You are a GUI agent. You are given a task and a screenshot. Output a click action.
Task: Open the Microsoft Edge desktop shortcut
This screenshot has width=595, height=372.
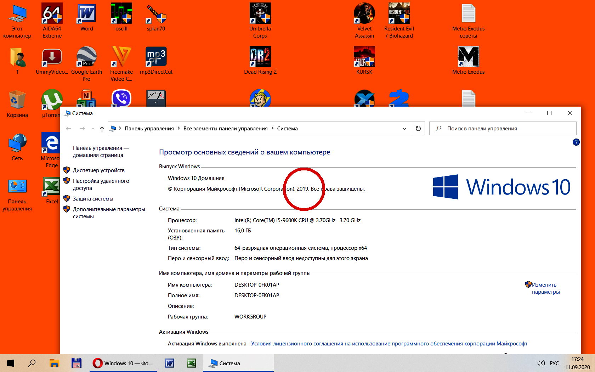(51, 150)
